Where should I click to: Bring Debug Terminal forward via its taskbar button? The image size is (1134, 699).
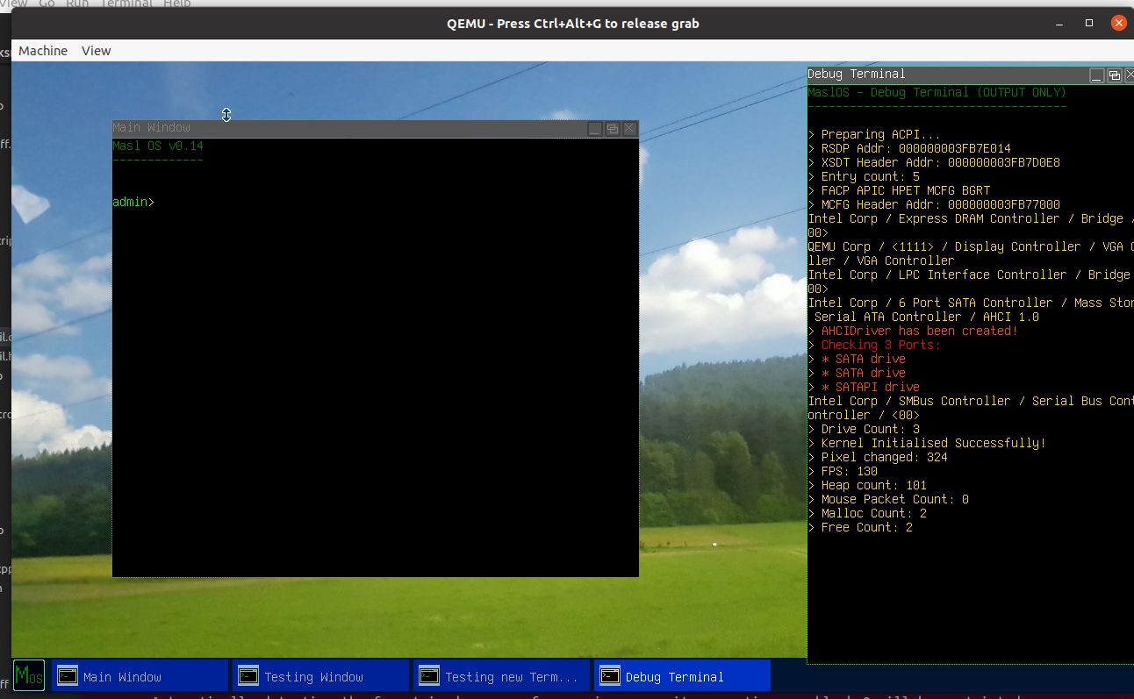click(683, 675)
